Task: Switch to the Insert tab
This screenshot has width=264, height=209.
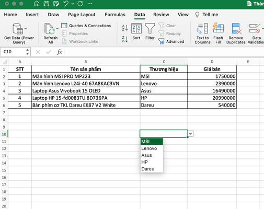Action: 32,15
